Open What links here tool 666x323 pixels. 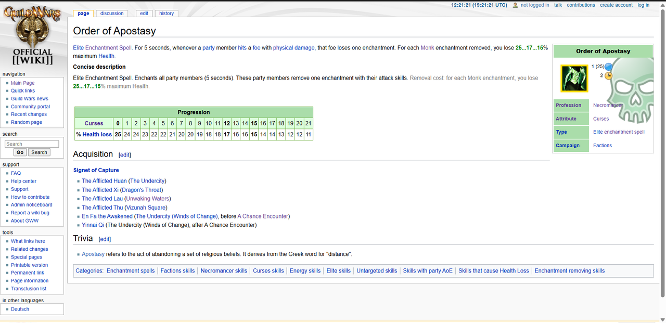[28, 241]
